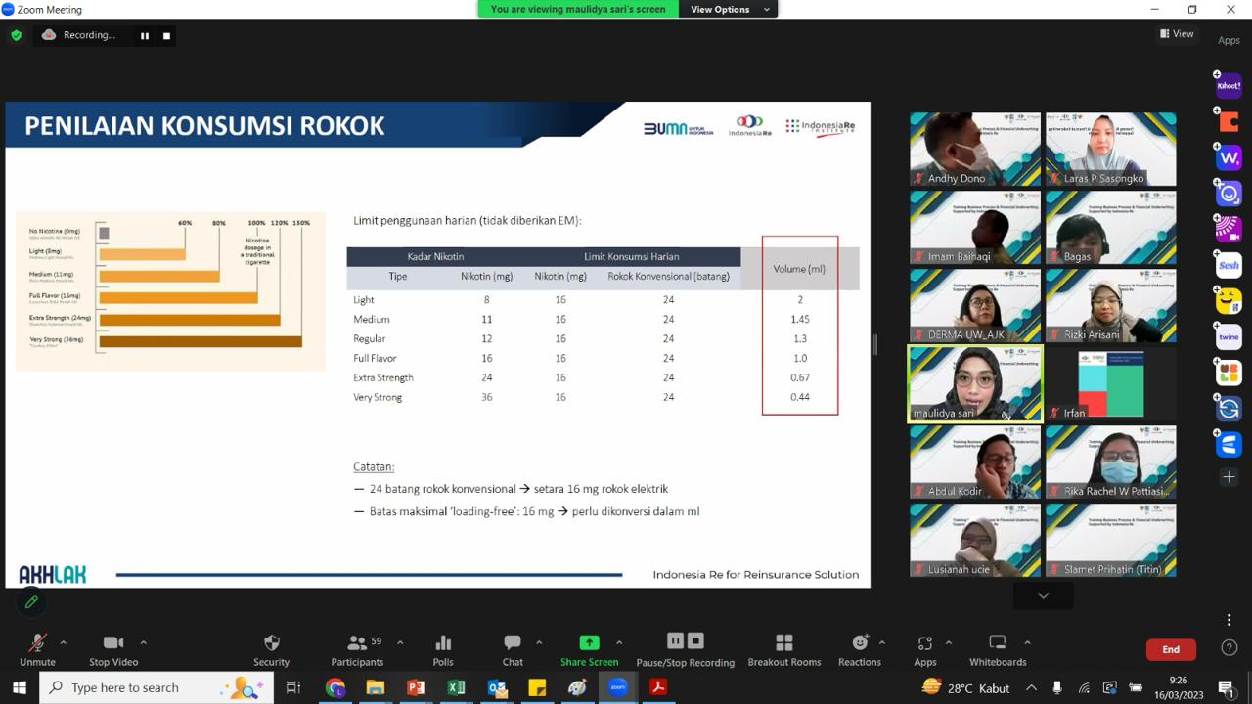Open the Security shield icon
Screen dimensions: 1252x704
tap(272, 643)
